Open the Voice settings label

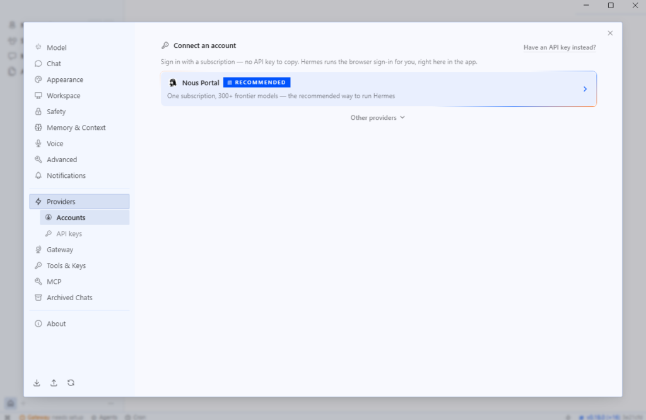(55, 144)
